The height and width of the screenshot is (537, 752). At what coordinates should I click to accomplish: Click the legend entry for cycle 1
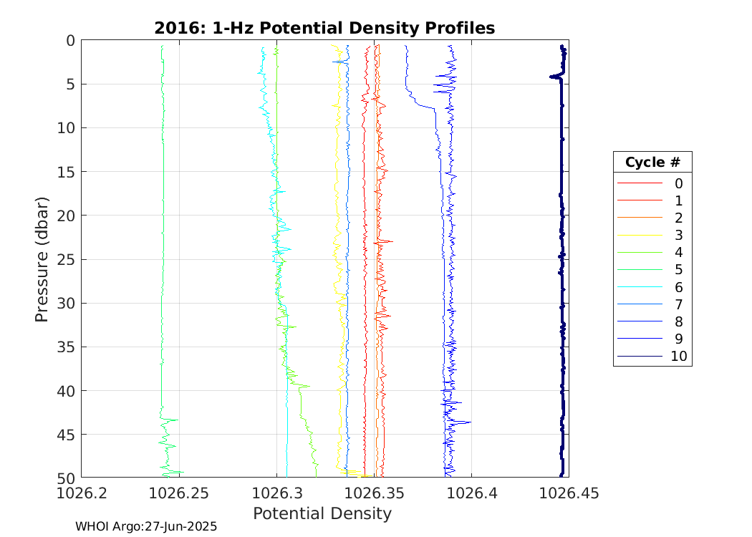coord(652,201)
